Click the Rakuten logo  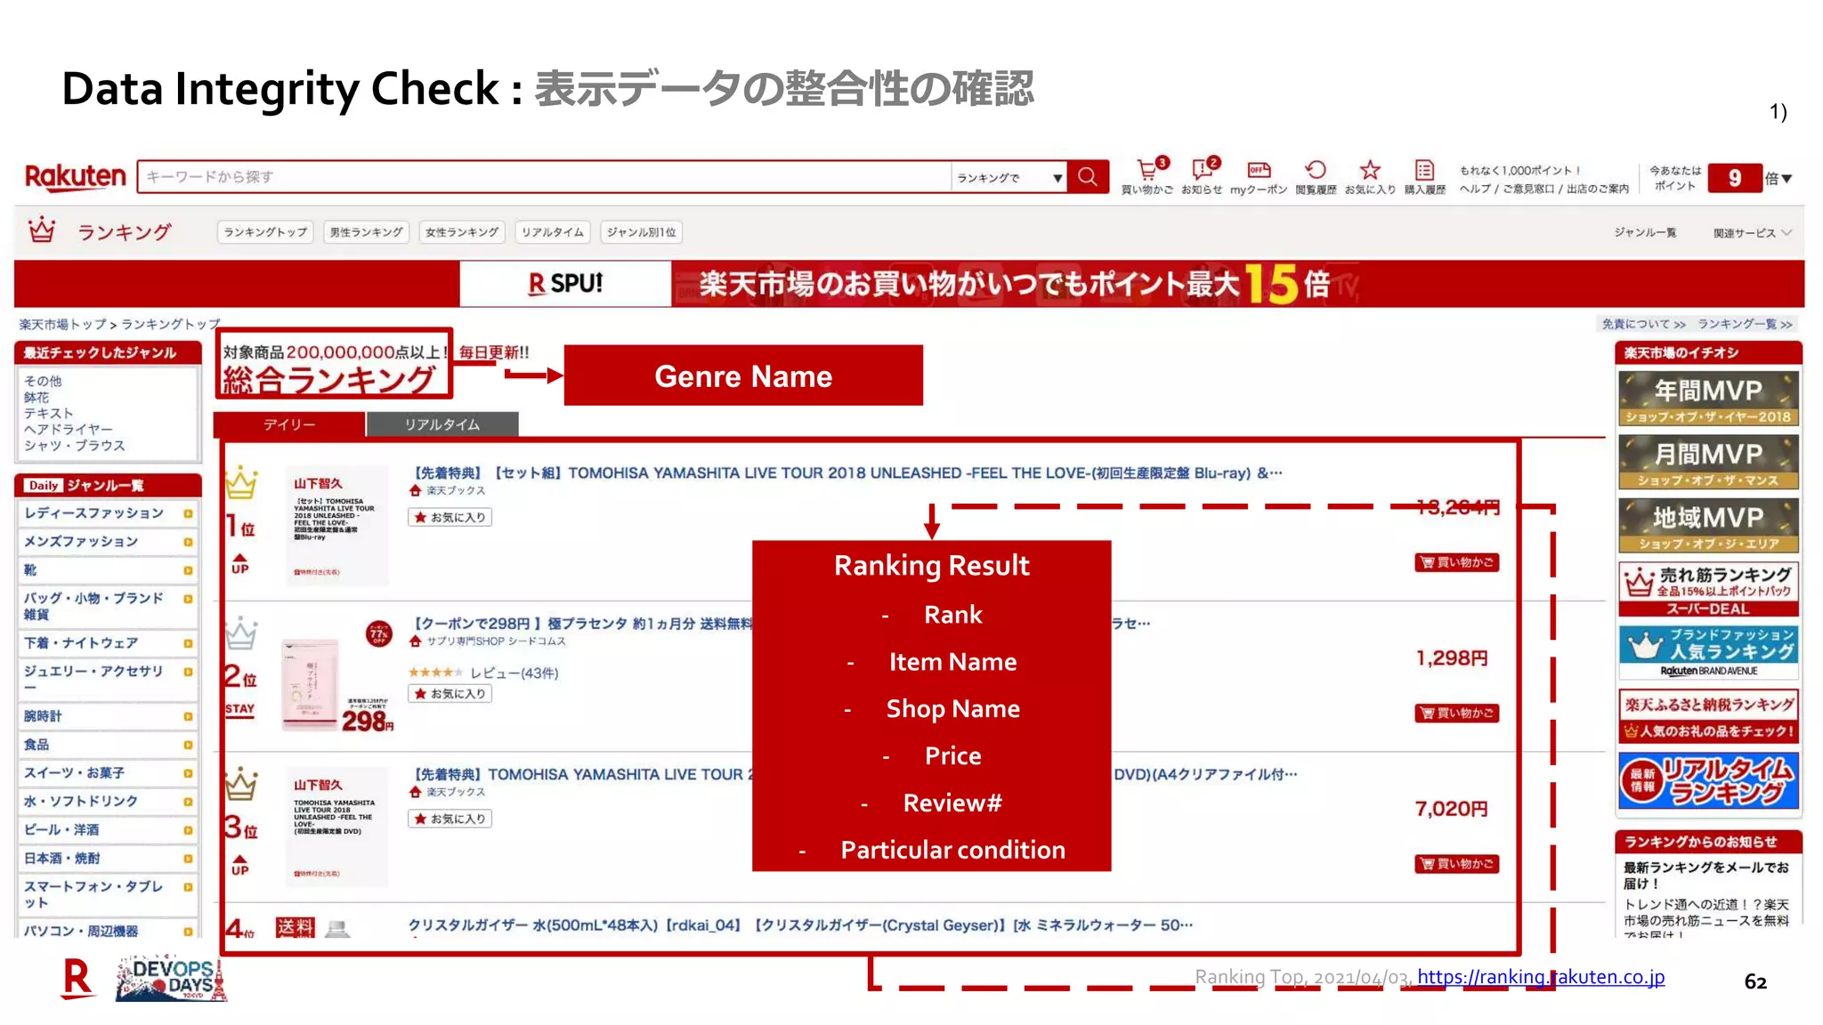pyautogui.click(x=75, y=177)
